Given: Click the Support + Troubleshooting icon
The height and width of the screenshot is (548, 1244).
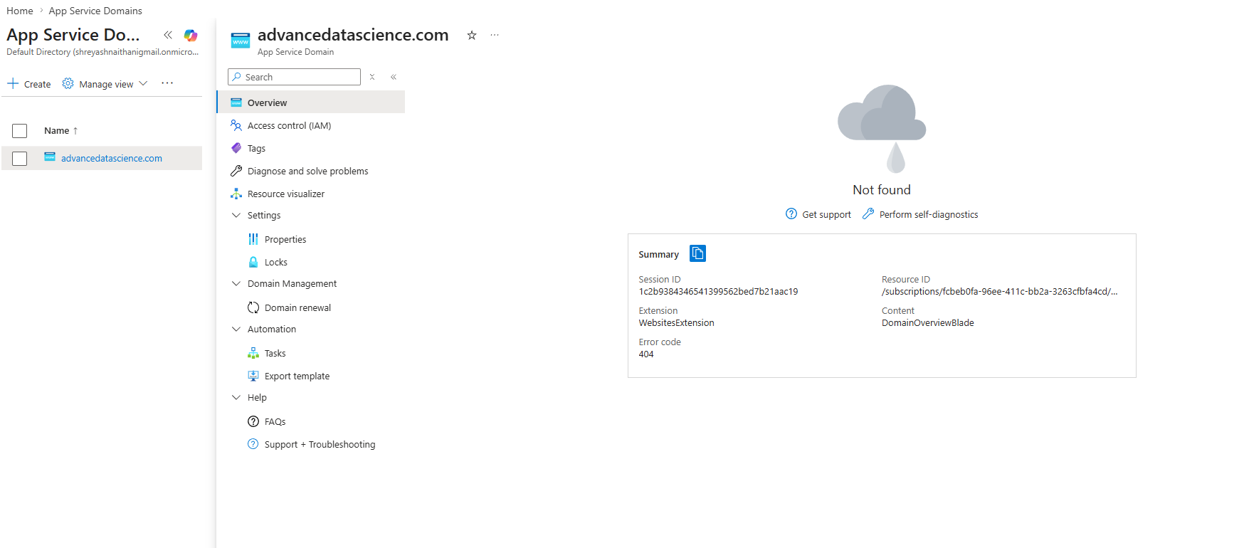Looking at the screenshot, I should click(253, 444).
